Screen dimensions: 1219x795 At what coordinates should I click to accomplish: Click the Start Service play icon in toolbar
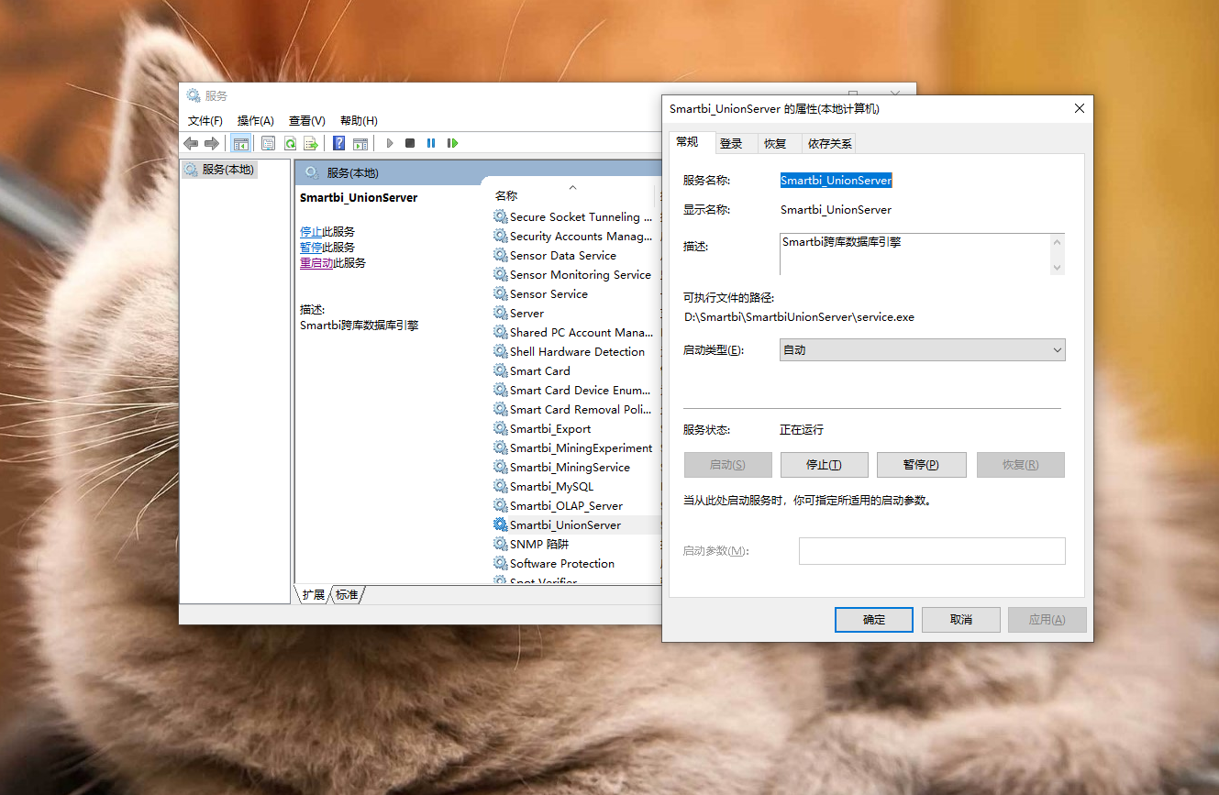click(390, 143)
